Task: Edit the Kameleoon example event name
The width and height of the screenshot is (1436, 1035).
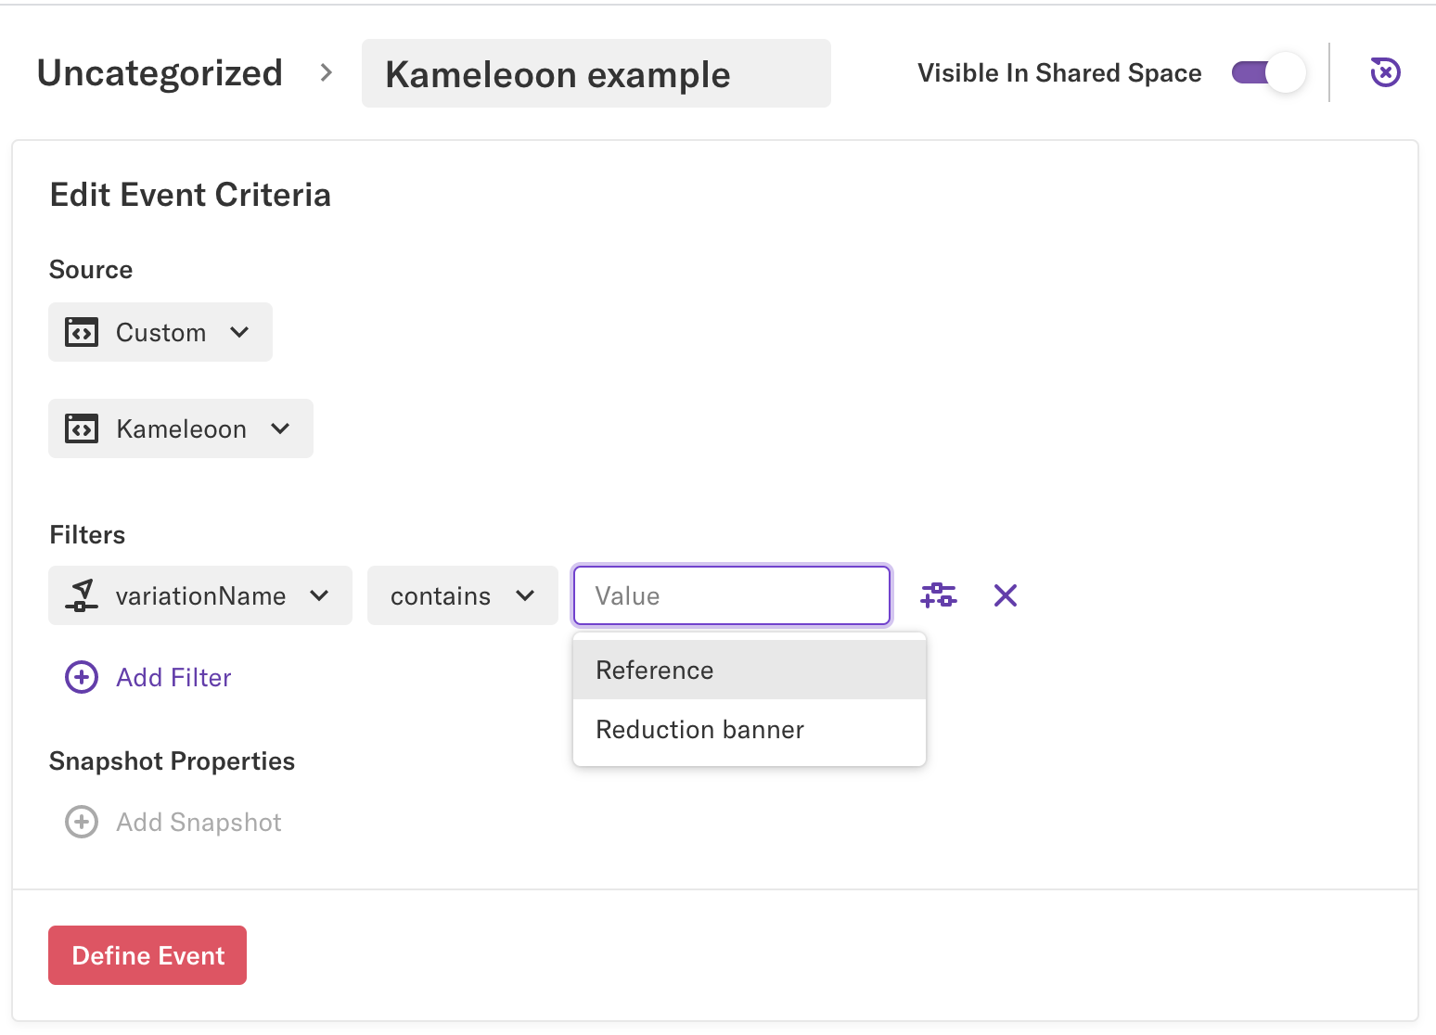Action: (x=596, y=74)
